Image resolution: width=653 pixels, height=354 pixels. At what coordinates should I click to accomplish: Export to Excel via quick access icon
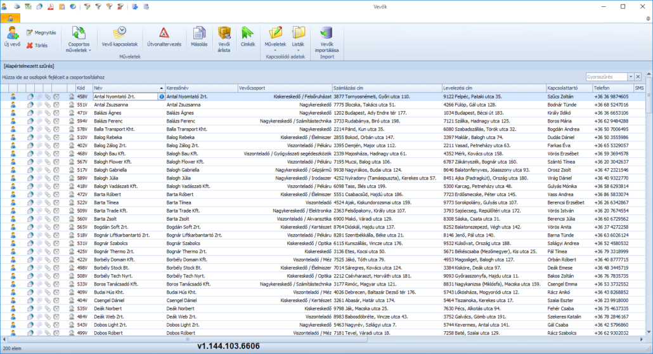[29, 7]
